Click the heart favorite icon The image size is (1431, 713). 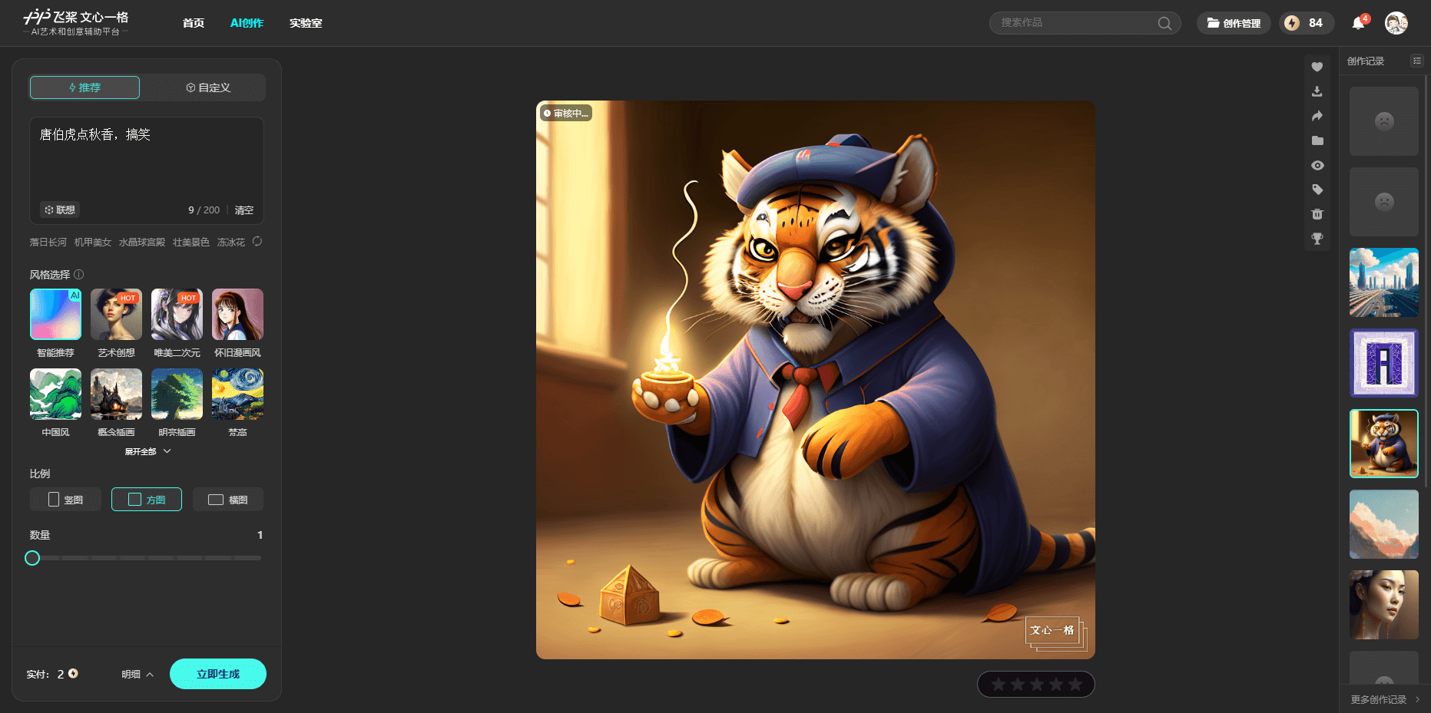coord(1317,67)
